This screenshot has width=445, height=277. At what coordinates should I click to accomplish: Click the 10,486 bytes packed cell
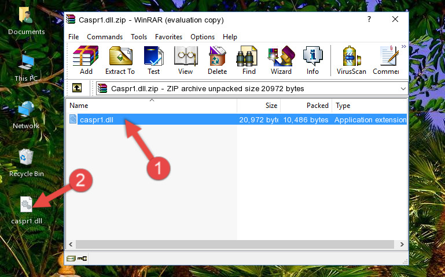tap(306, 119)
